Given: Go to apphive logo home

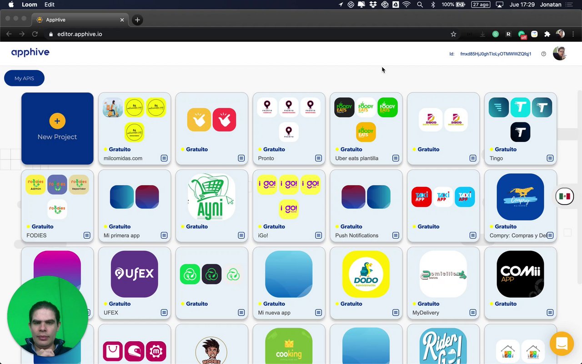Looking at the screenshot, I should [30, 52].
